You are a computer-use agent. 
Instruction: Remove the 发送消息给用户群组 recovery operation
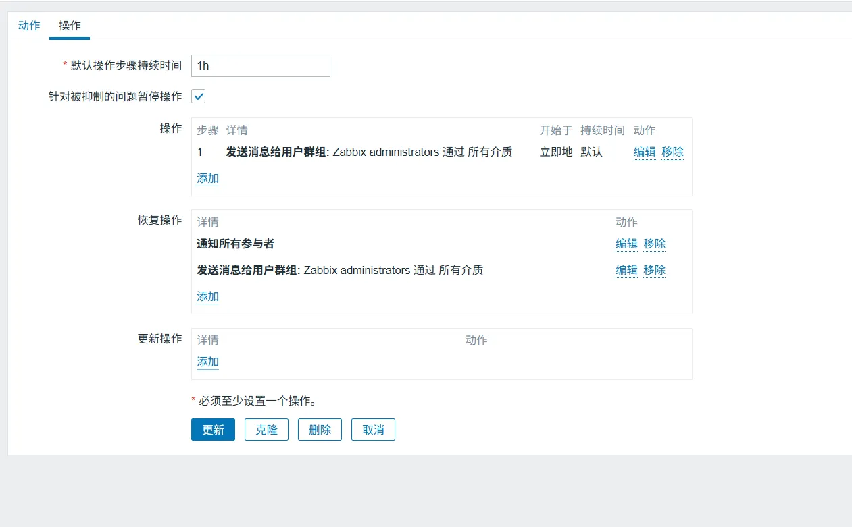pos(654,270)
